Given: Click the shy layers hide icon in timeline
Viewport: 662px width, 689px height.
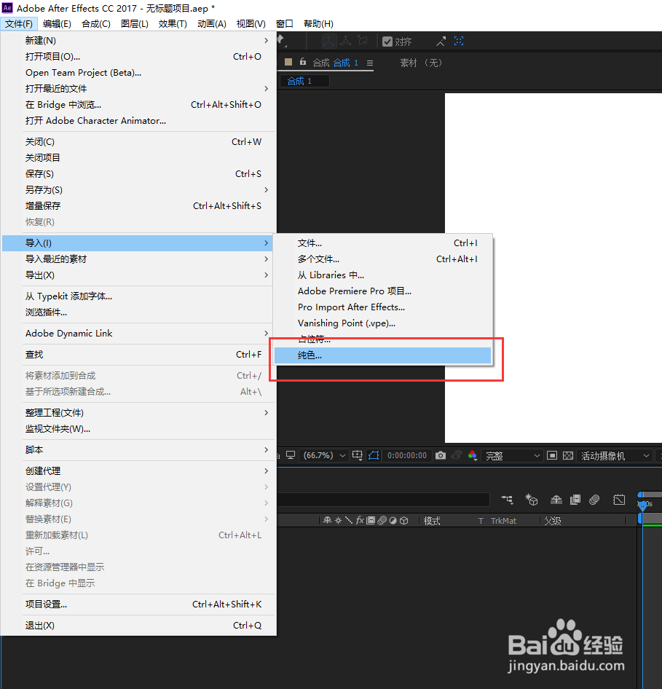Looking at the screenshot, I should point(556,500).
